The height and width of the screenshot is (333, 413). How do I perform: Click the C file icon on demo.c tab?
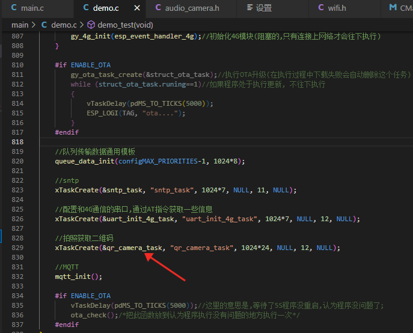point(86,8)
